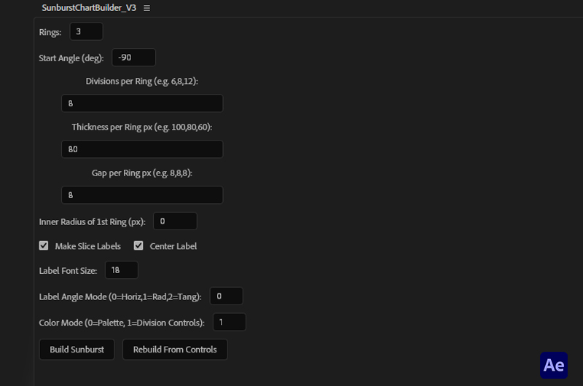Click the Gap per Ring px caption
This screenshot has height=386, width=583.
point(142,173)
